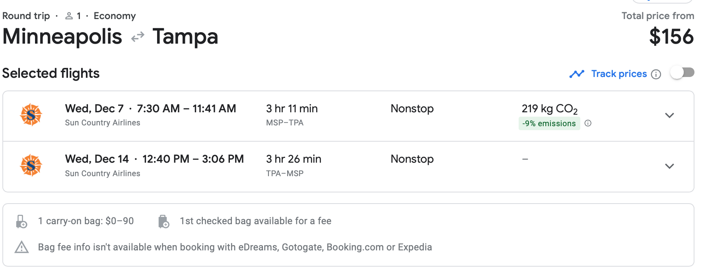Viewport: 704px width, 273px height.
Task: Click the checked bag icon
Action: (163, 221)
